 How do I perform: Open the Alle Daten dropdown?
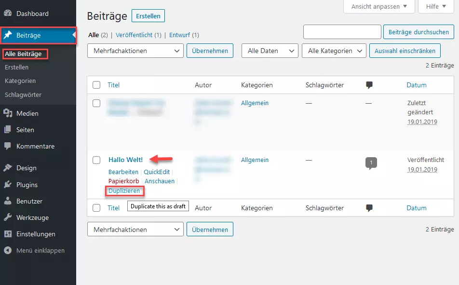[x=270, y=51]
